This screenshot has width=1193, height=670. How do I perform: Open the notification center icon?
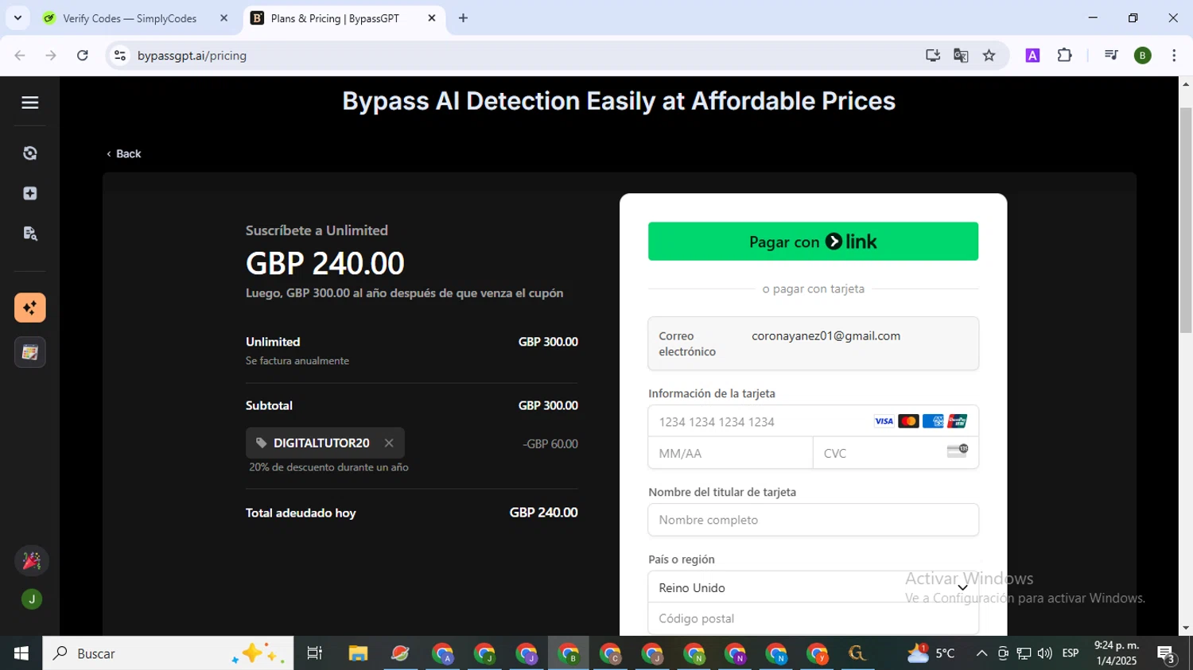[x=1167, y=654]
